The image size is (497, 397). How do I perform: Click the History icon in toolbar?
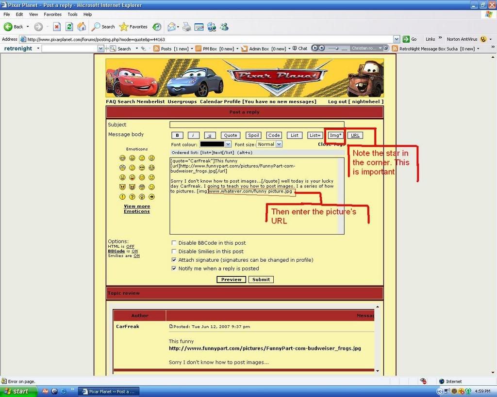click(x=157, y=27)
